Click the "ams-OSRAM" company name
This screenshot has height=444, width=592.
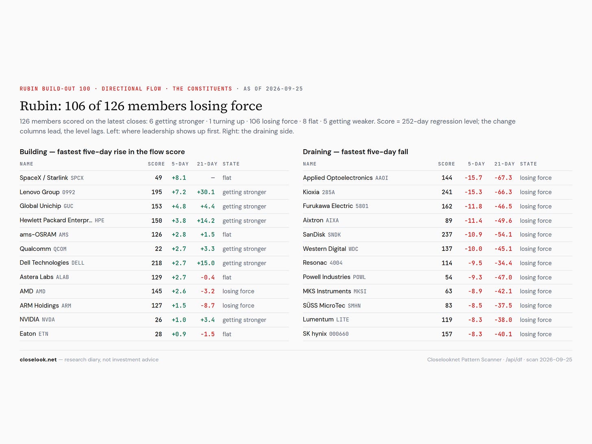pyautogui.click(x=38, y=235)
